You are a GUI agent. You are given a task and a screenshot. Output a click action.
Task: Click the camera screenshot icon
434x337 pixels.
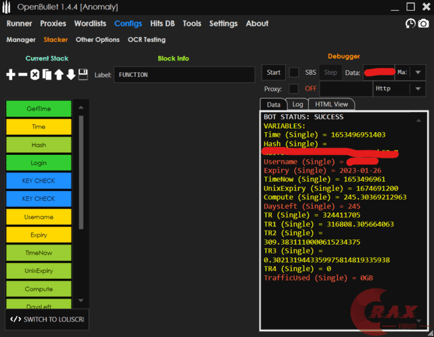[x=423, y=24]
